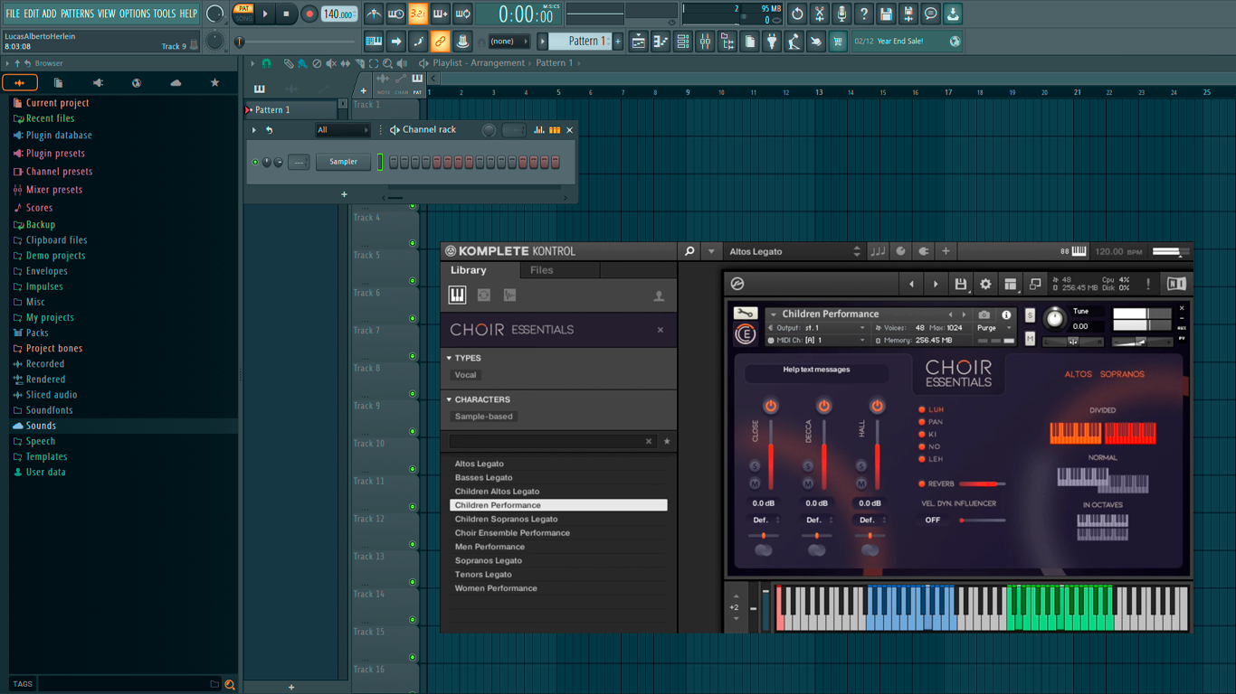This screenshot has width=1236, height=694.
Task: Select the LUH syllable radio button
Action: pos(922,409)
